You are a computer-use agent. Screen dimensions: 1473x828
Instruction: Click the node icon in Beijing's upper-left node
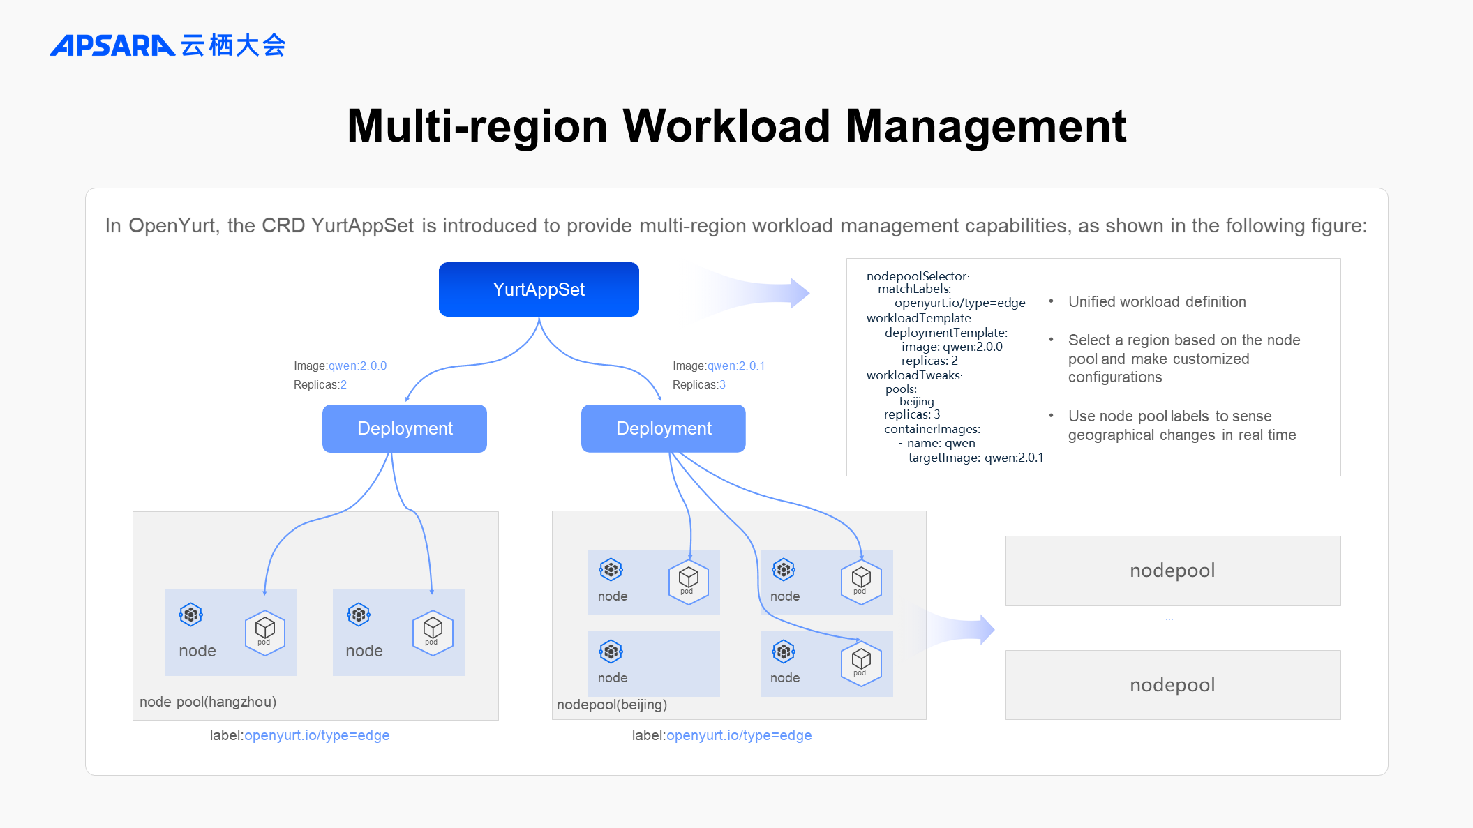(611, 570)
